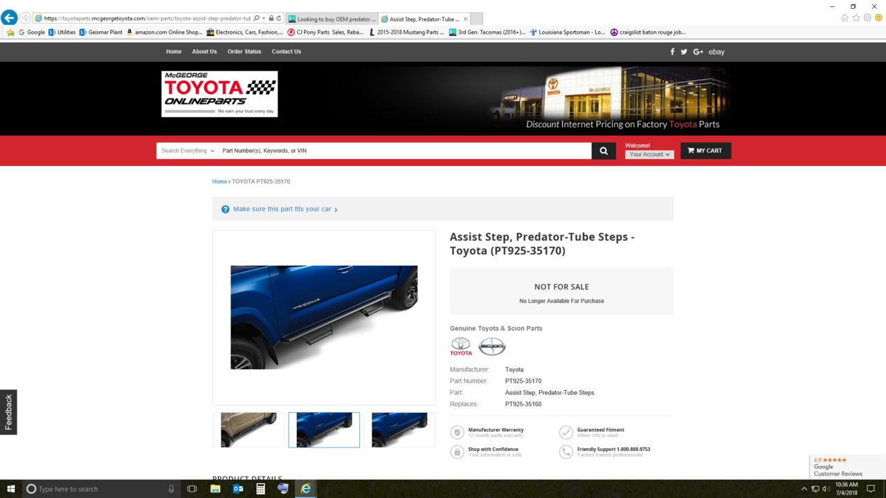
Task: Click the browser address bar URL
Action: (147, 19)
